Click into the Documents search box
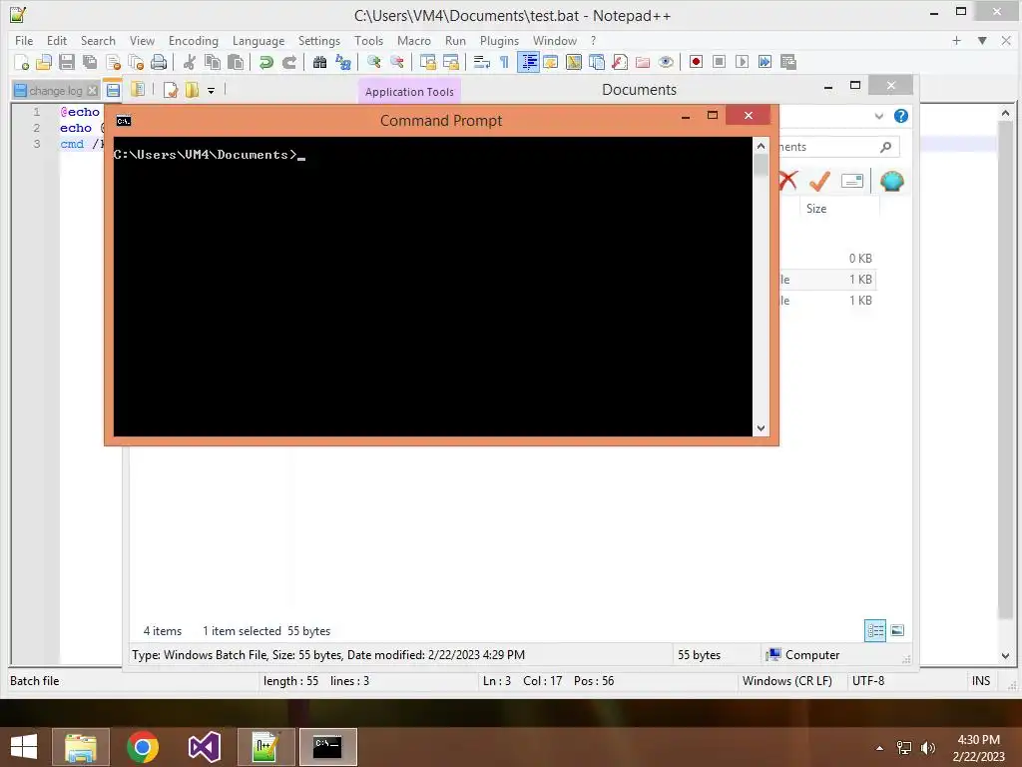 click(x=839, y=147)
